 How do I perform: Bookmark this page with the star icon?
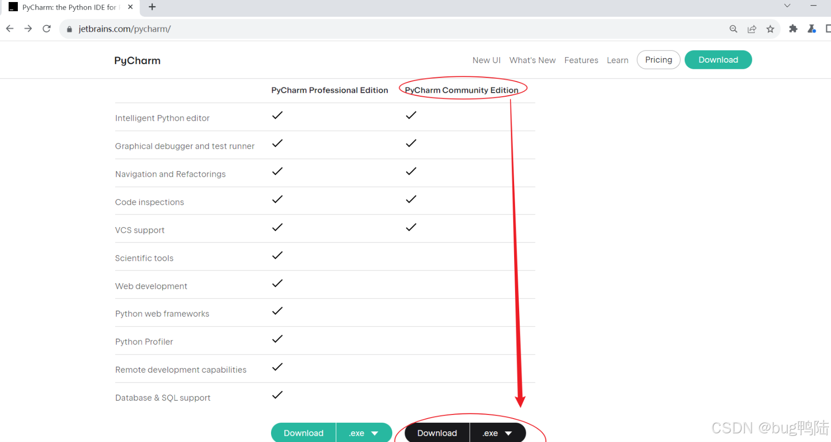pos(770,29)
